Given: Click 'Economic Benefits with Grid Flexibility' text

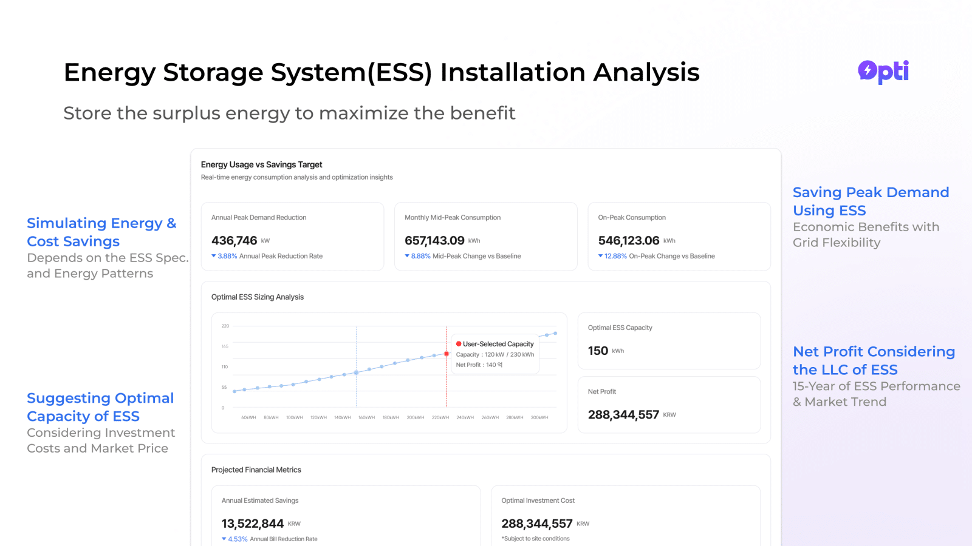Looking at the screenshot, I should pyautogui.click(x=866, y=235).
